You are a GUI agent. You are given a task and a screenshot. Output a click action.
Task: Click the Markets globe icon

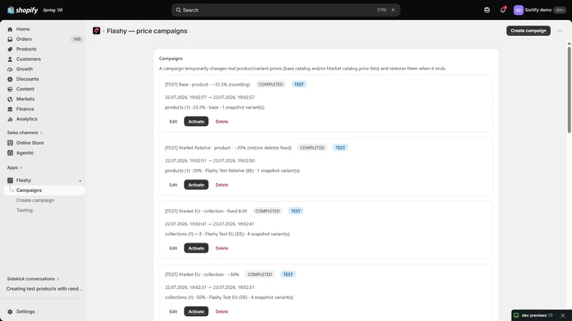point(10,99)
